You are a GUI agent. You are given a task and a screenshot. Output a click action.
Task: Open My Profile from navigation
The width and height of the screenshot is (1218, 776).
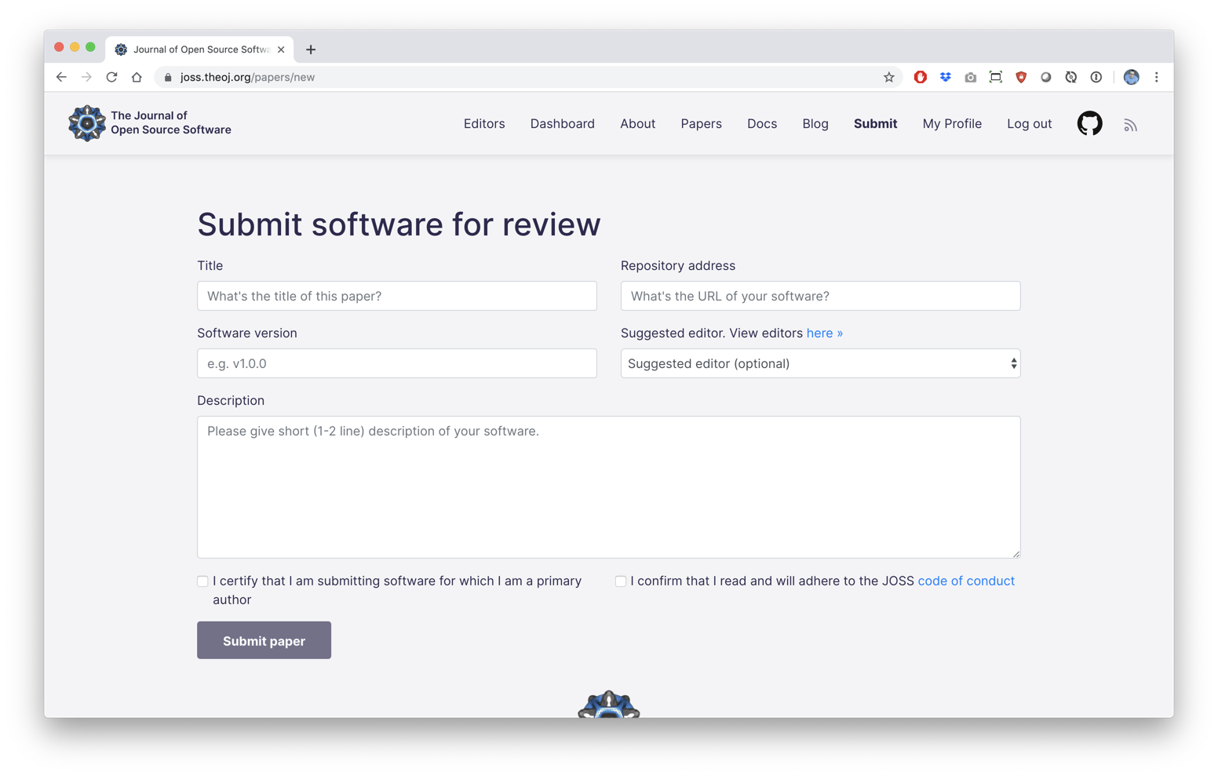(x=951, y=124)
